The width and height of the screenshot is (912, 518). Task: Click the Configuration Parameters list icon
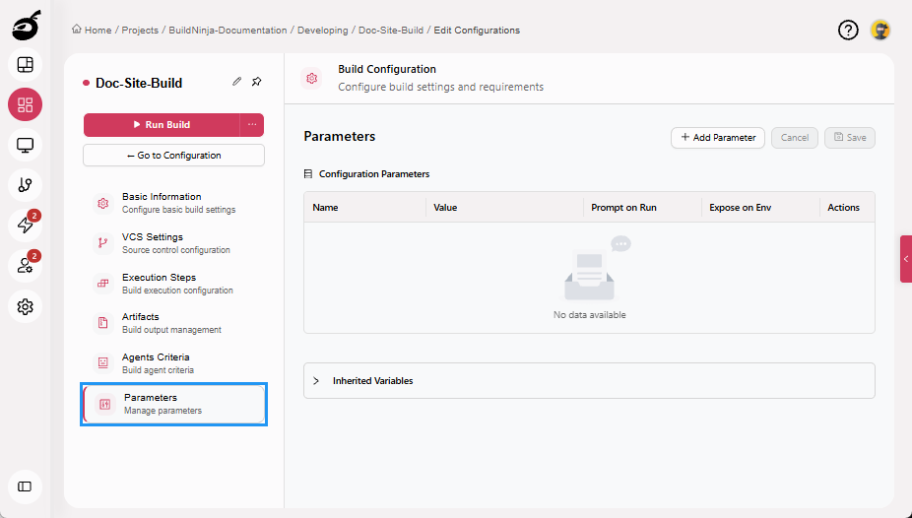click(308, 174)
